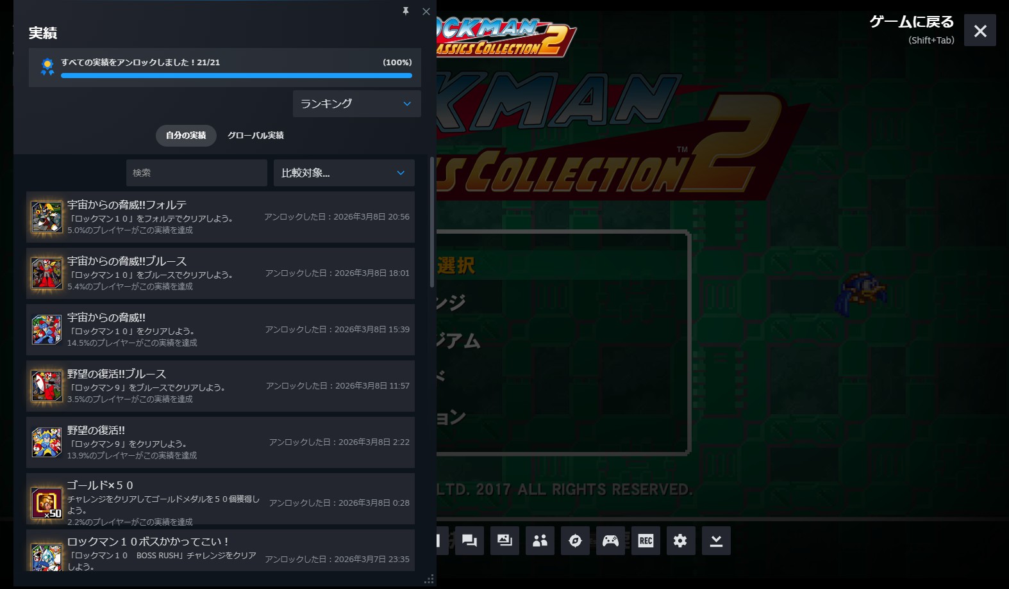Click the unlock date 2026年3月8日 18:01
Screen dimensions: 1009x589
tap(372, 273)
